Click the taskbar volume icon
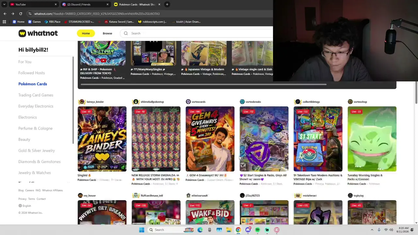The width and height of the screenshot is (418, 235). click(391, 230)
